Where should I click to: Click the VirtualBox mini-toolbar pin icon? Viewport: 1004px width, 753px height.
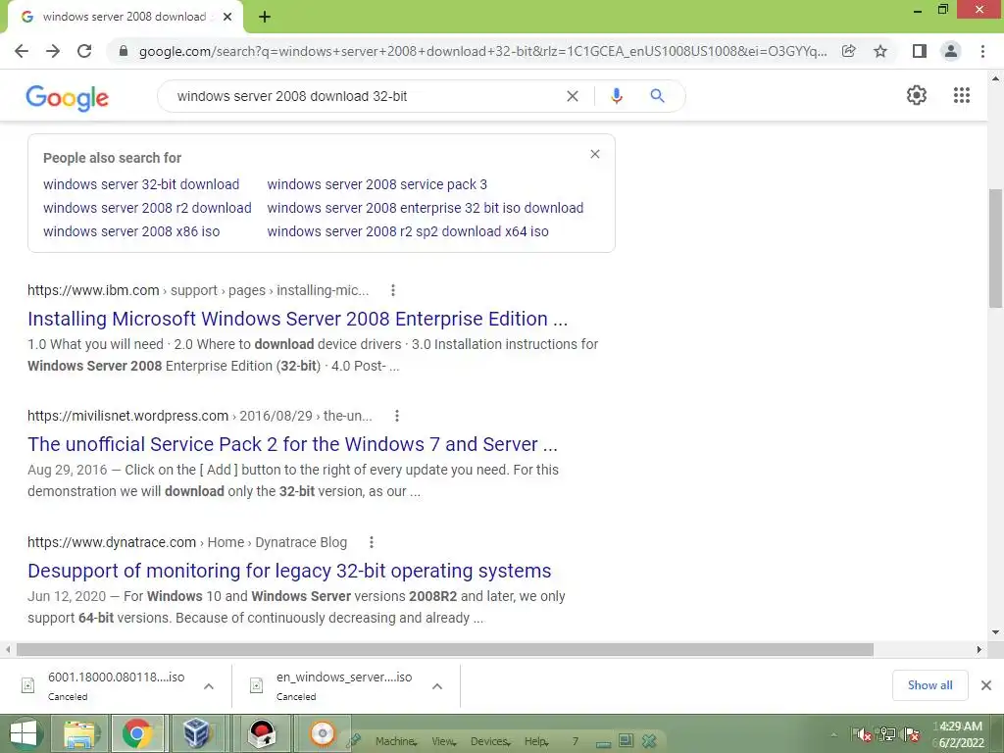tap(353, 741)
